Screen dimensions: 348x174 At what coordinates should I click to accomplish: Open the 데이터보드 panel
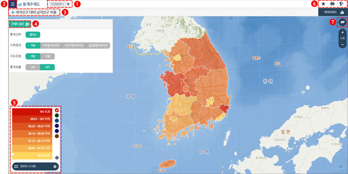[x=333, y=12]
